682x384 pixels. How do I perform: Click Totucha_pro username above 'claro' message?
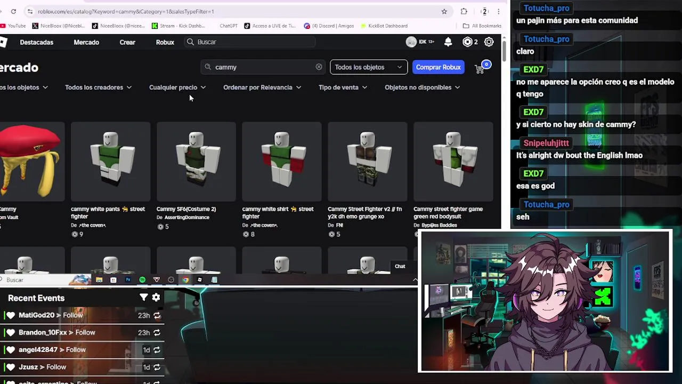[547, 39]
